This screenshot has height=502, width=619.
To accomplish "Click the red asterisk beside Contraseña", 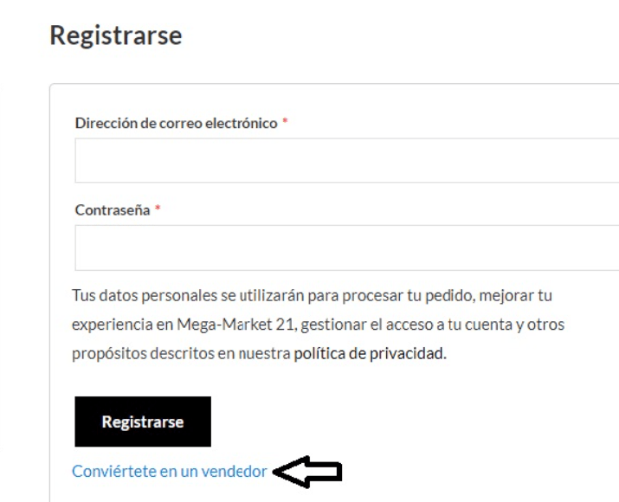I will [x=157, y=209].
